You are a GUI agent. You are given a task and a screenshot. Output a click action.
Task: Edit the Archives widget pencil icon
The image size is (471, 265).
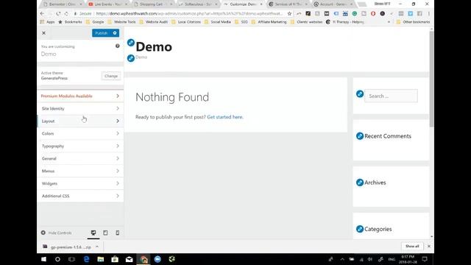point(360,183)
